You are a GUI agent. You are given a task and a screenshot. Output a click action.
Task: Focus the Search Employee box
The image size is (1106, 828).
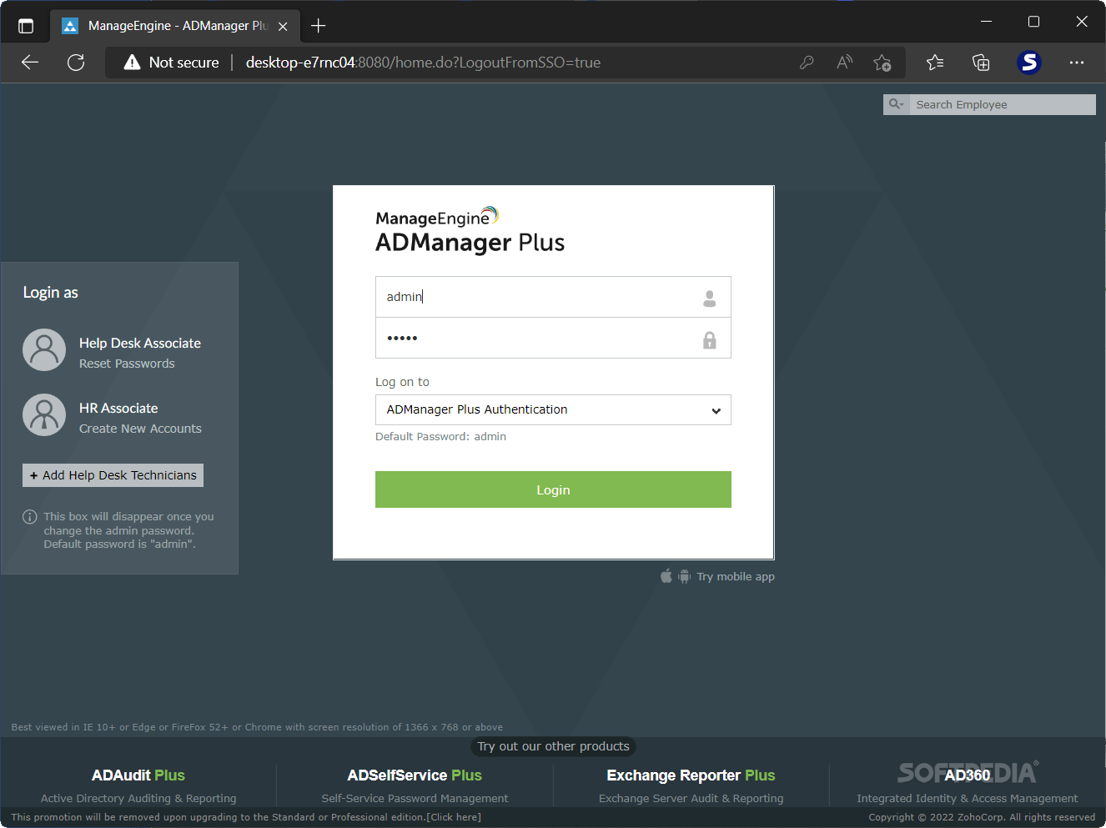pos(1001,104)
